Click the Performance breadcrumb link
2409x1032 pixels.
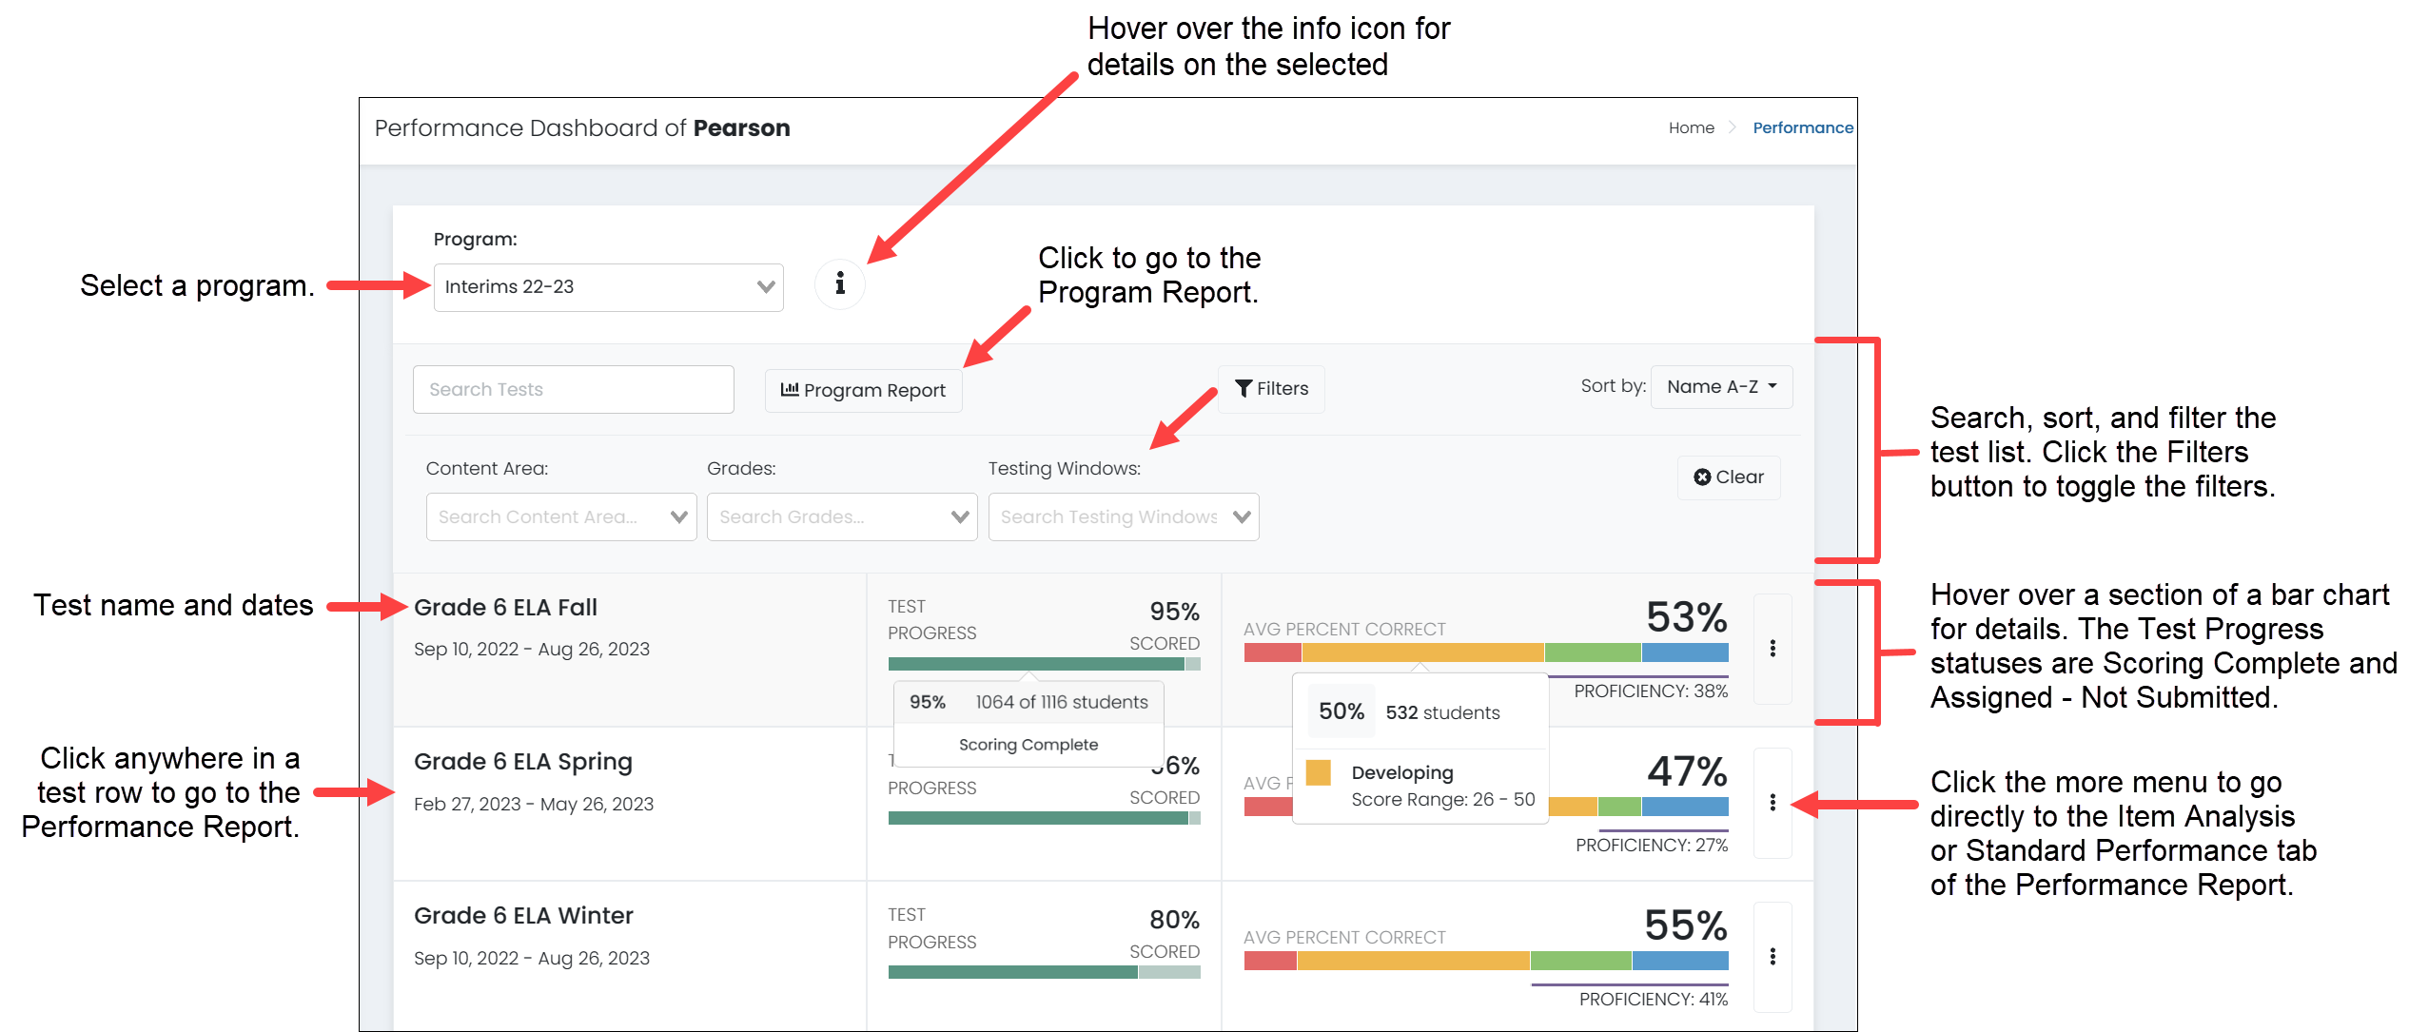[1802, 128]
